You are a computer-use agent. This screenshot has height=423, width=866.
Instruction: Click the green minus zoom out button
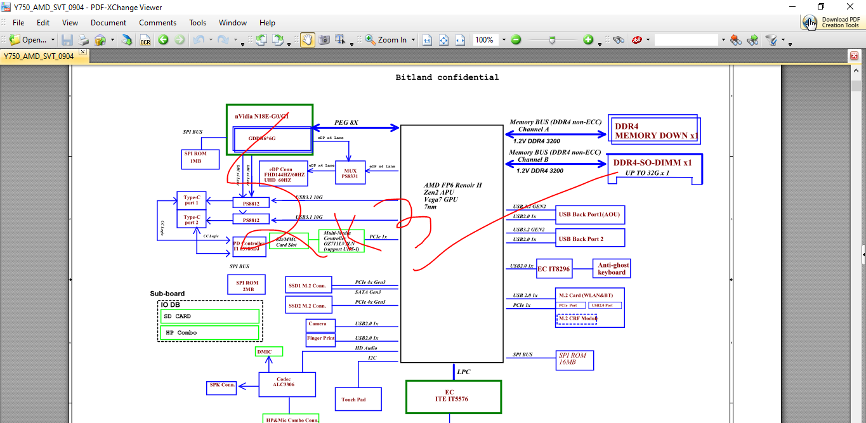(x=516, y=39)
